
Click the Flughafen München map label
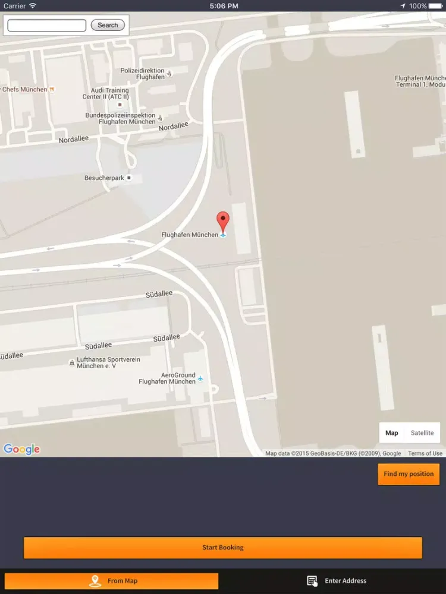(190, 235)
